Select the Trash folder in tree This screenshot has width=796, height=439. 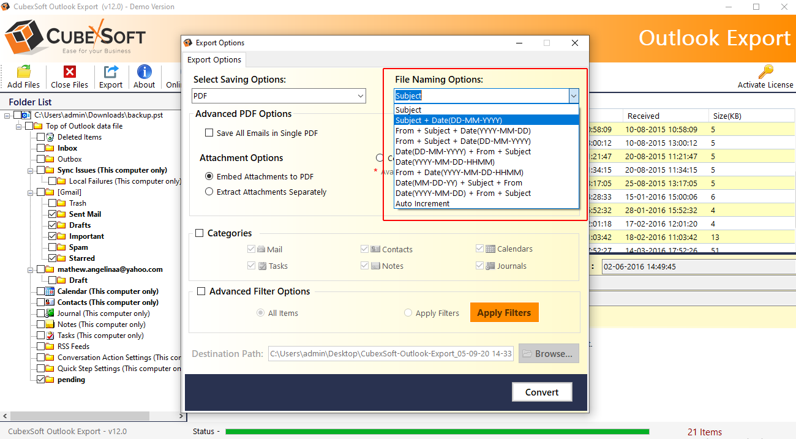[78, 203]
